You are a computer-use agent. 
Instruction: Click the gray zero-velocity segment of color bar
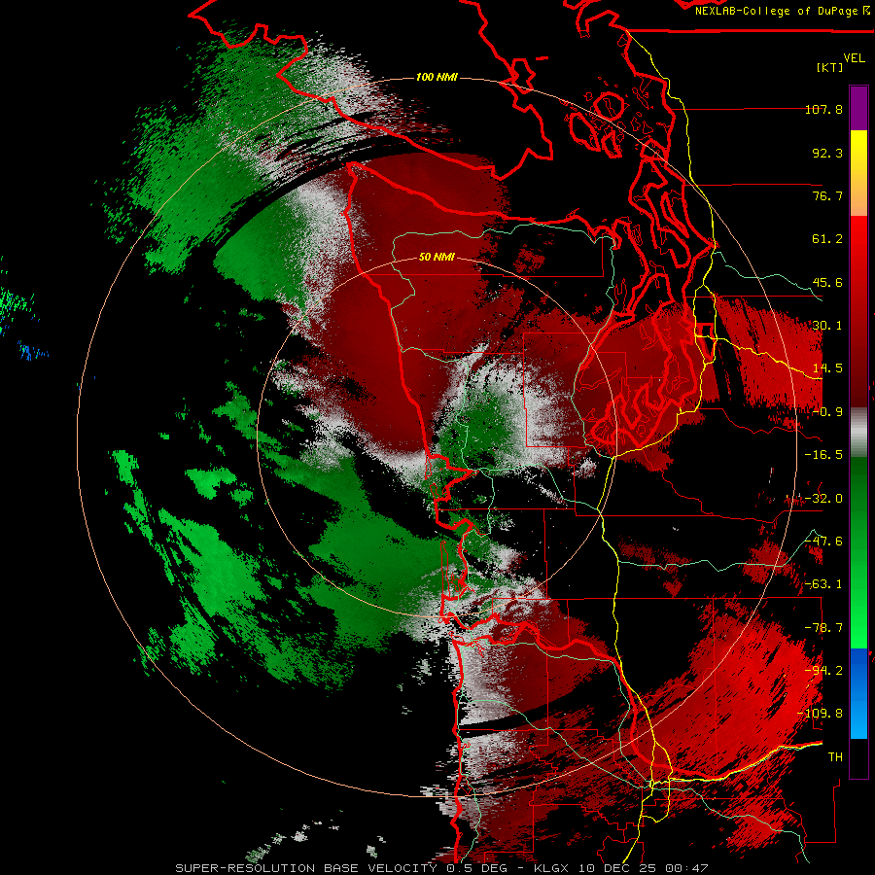coord(858,433)
